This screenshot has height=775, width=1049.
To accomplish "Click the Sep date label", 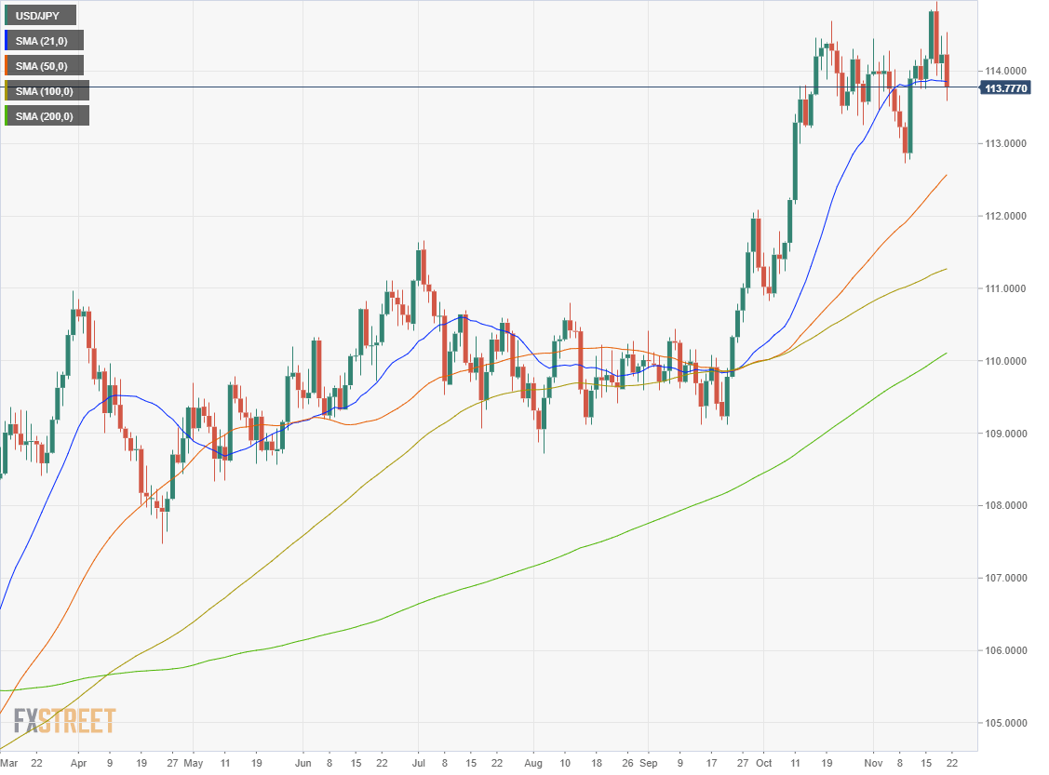I will coord(648,763).
